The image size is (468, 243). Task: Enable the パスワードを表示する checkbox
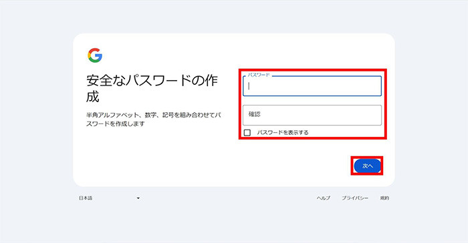pyautogui.click(x=247, y=133)
